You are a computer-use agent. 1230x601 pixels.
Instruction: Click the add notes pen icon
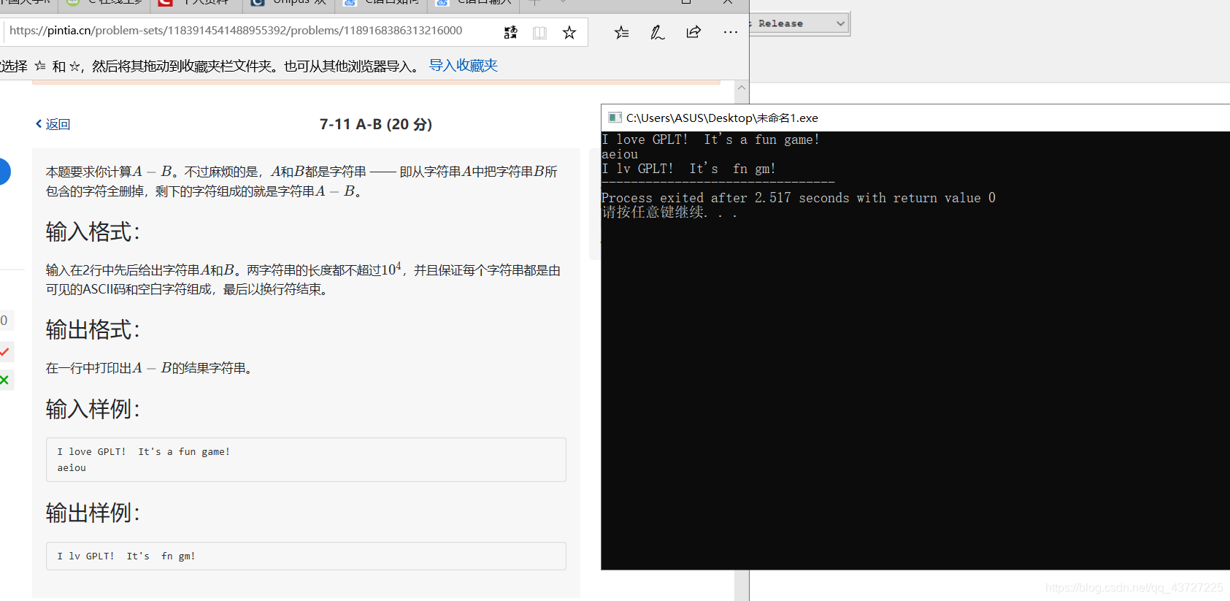[x=657, y=32]
